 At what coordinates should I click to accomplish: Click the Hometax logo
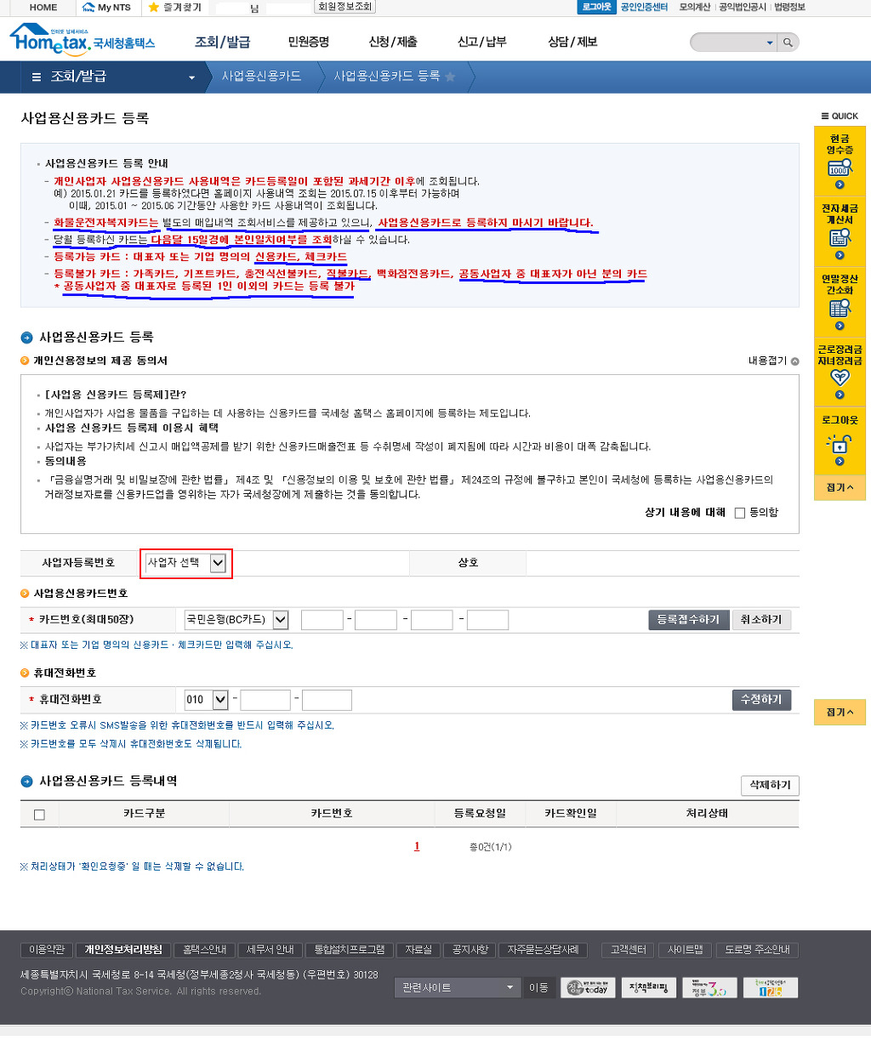tap(83, 40)
